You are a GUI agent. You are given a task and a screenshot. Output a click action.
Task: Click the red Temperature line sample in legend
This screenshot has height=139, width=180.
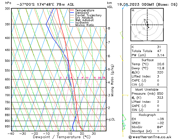(72, 10)
